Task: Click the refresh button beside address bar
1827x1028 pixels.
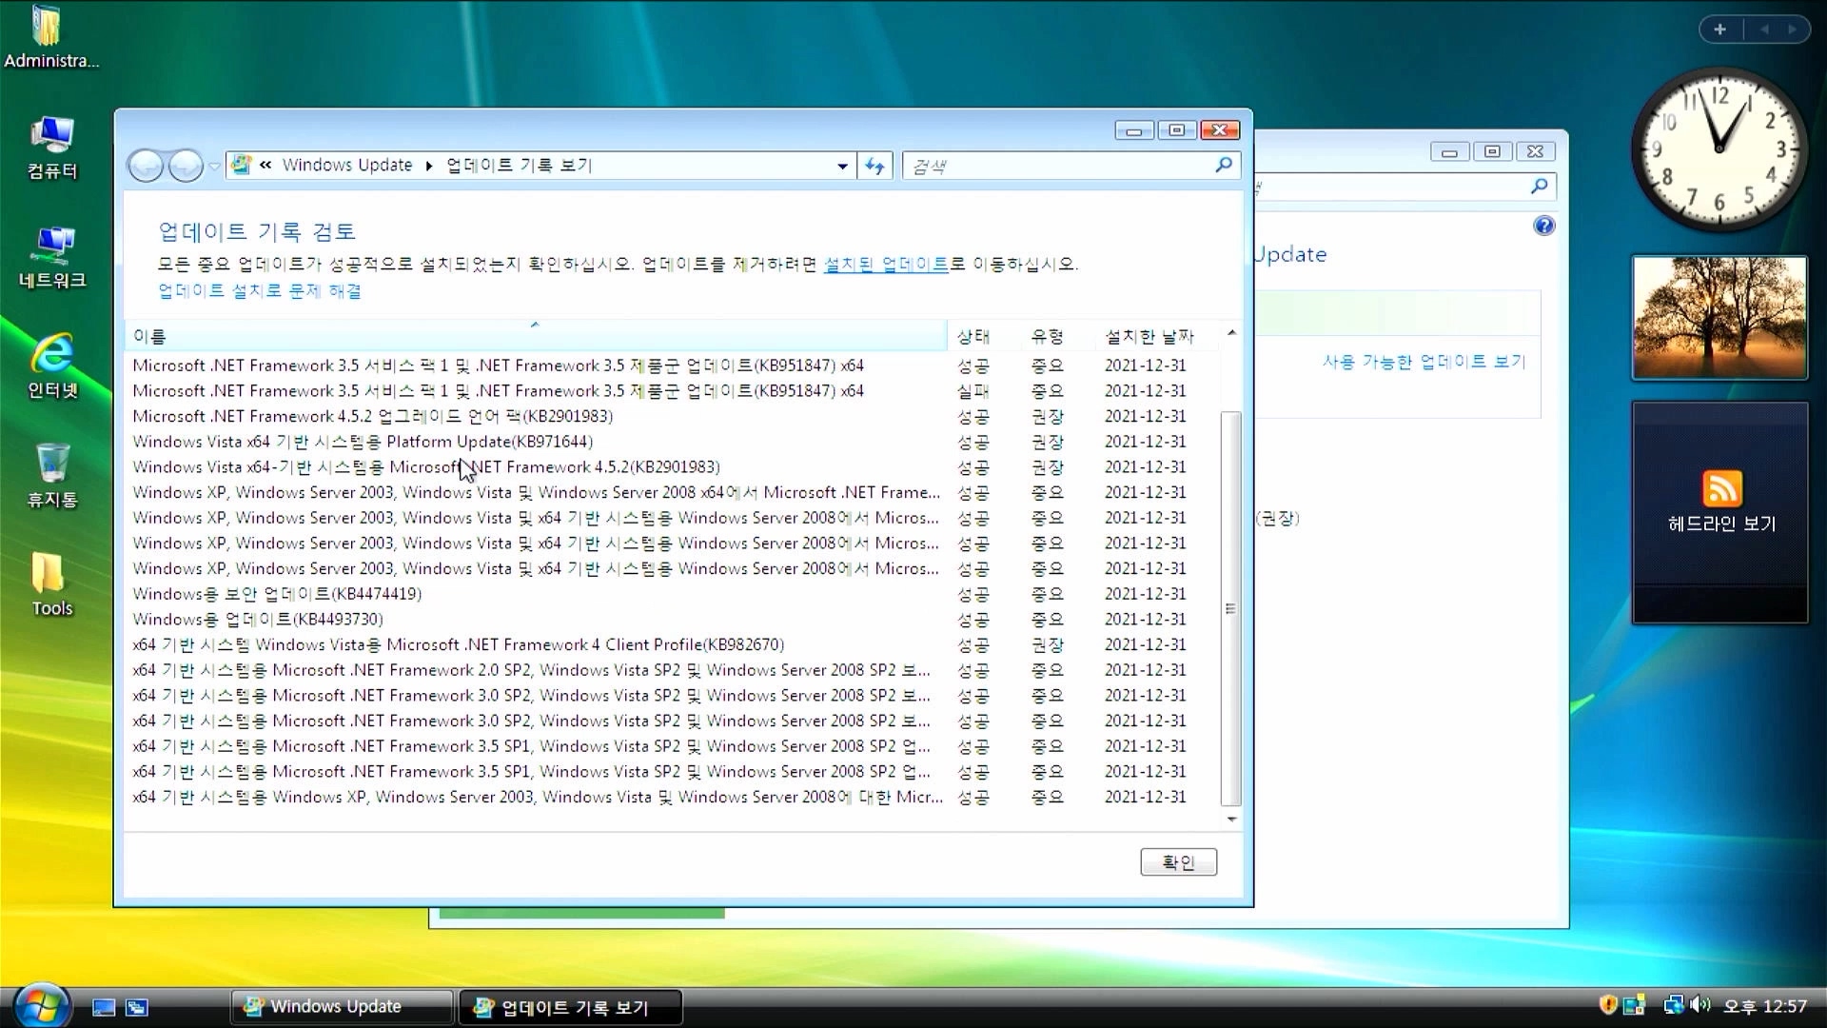Action: tap(874, 166)
